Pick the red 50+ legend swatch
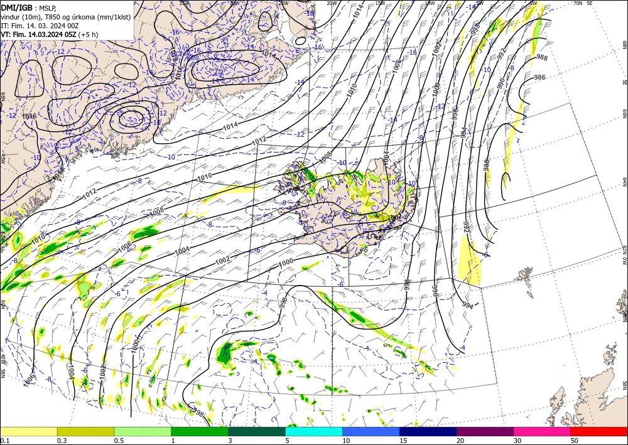This screenshot has width=628, height=445. click(599, 431)
